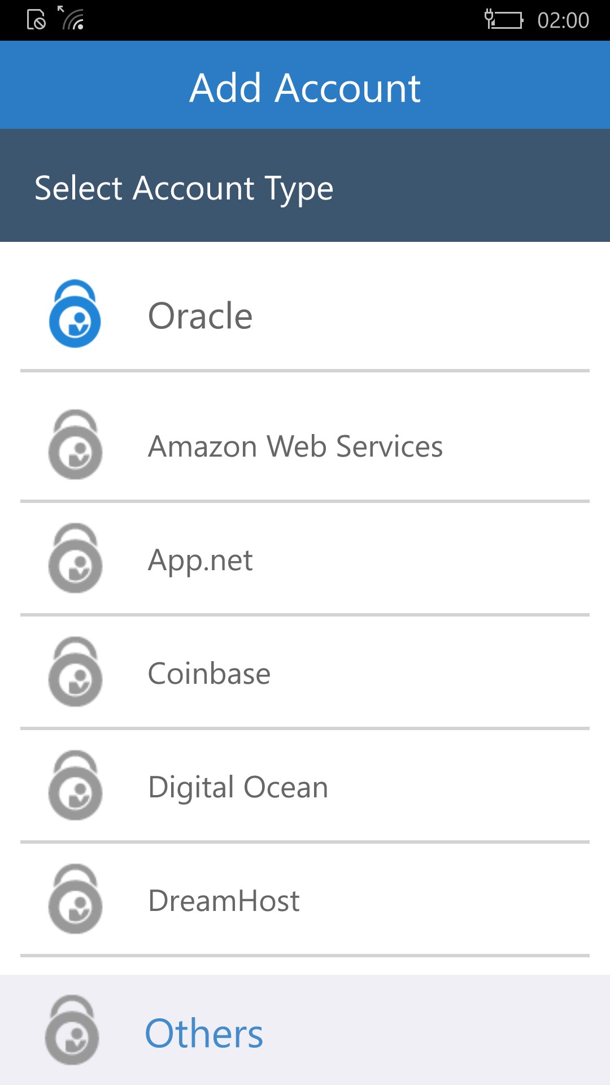Screen dimensions: 610x1085
Task: Open the Digital Ocean account option
Action: click(x=237, y=785)
